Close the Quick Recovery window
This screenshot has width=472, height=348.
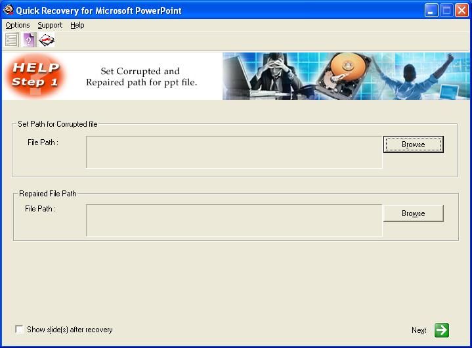click(x=461, y=11)
